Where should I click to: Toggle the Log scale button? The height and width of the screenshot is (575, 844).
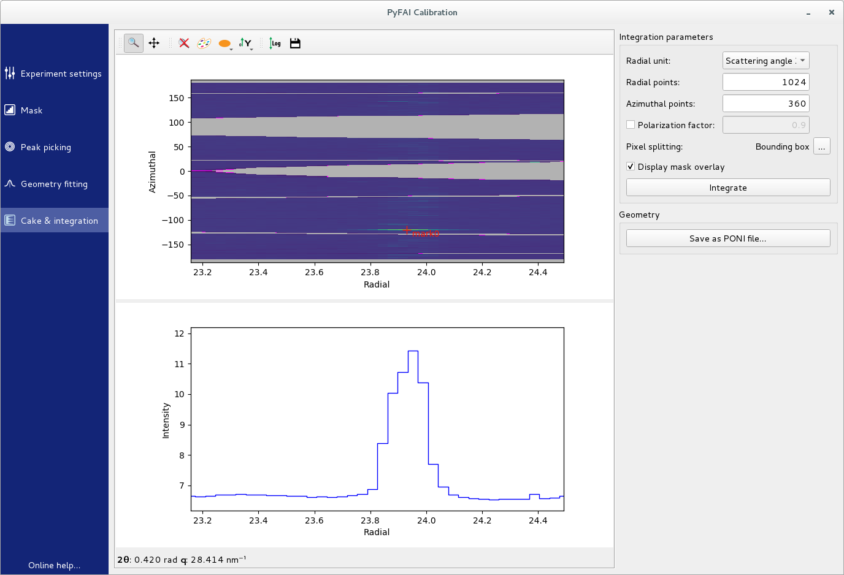pyautogui.click(x=275, y=43)
